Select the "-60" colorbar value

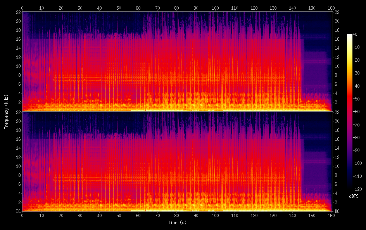356,112
